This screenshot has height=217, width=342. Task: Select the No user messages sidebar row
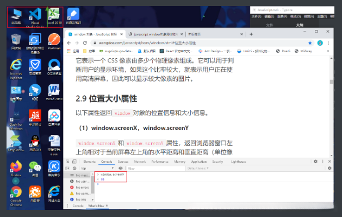coord(80,182)
